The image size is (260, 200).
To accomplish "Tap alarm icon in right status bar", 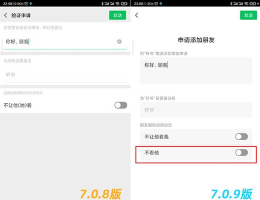I will coord(156,3).
